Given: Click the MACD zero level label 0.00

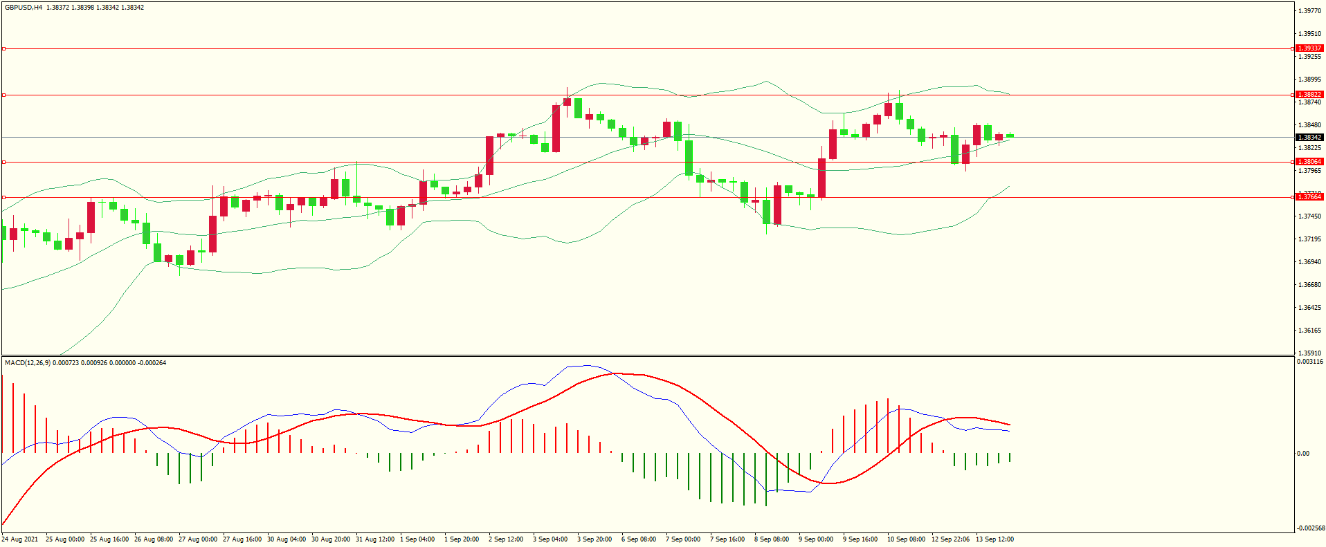Looking at the screenshot, I should pos(1303,454).
